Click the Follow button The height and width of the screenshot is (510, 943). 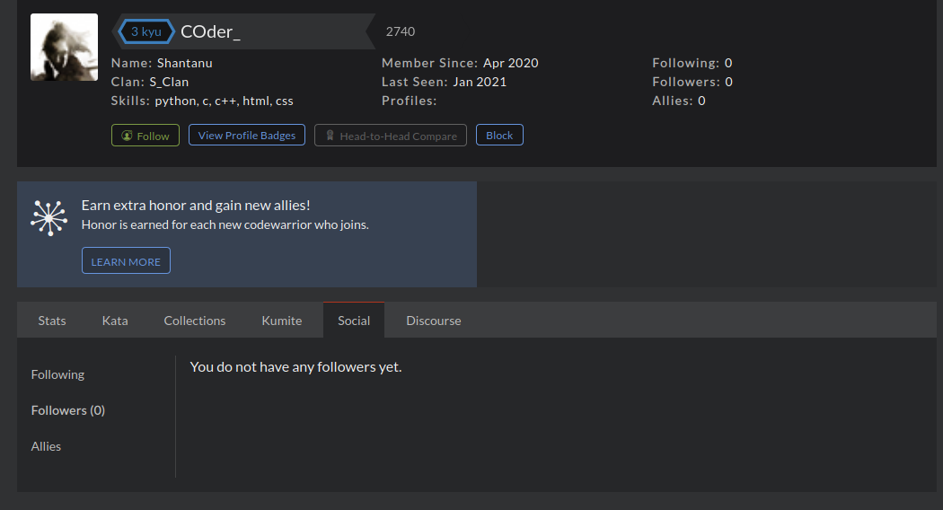(x=145, y=136)
